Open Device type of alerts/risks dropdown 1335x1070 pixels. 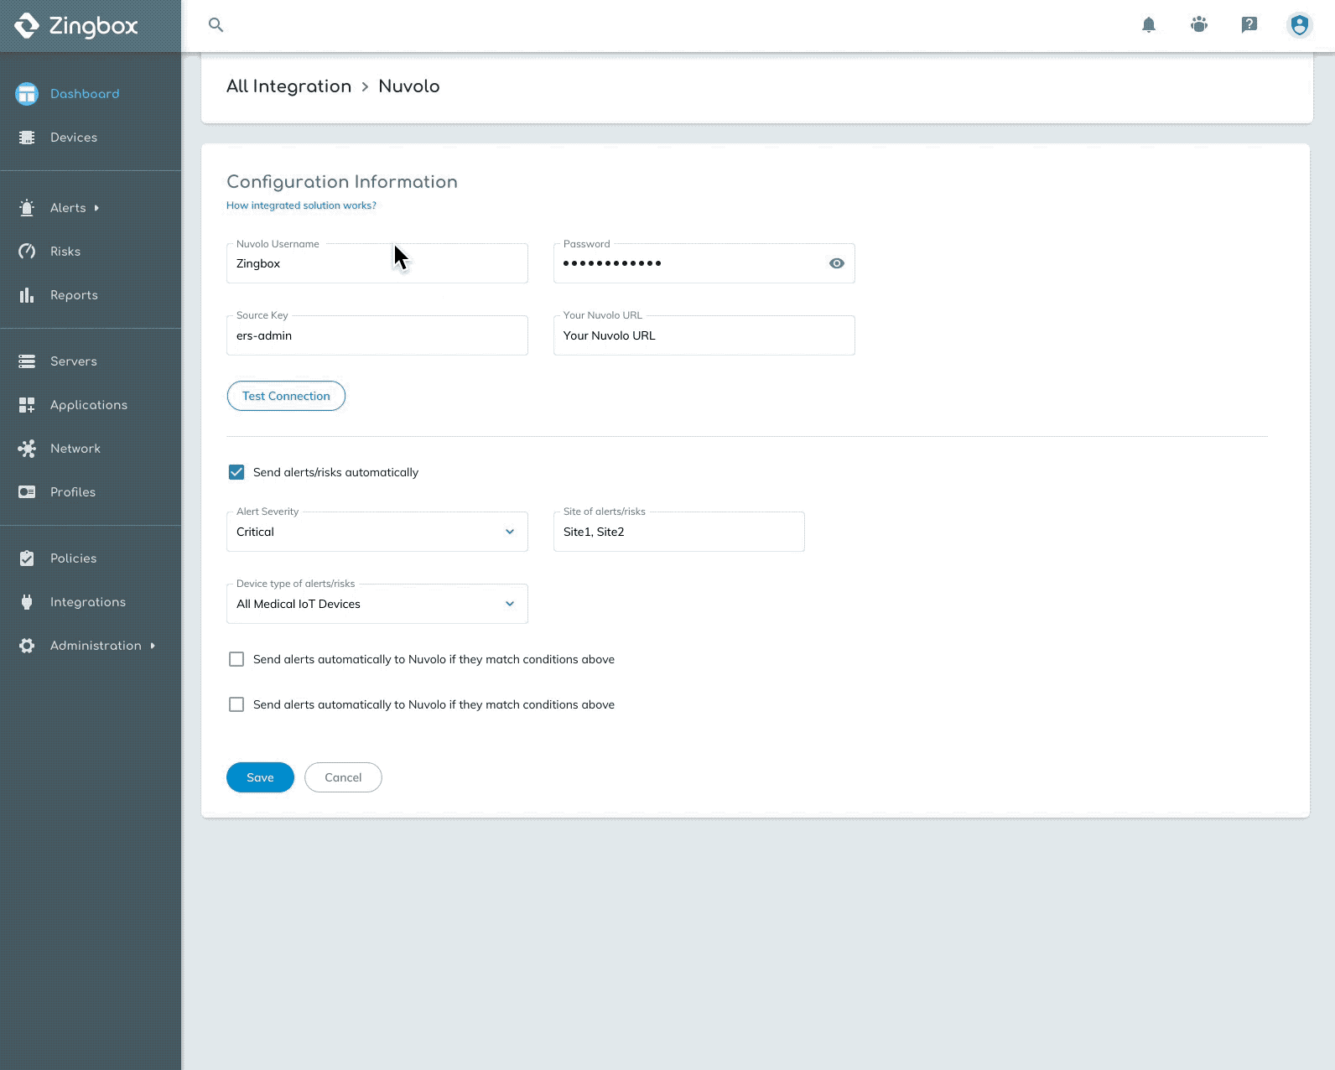tap(377, 604)
